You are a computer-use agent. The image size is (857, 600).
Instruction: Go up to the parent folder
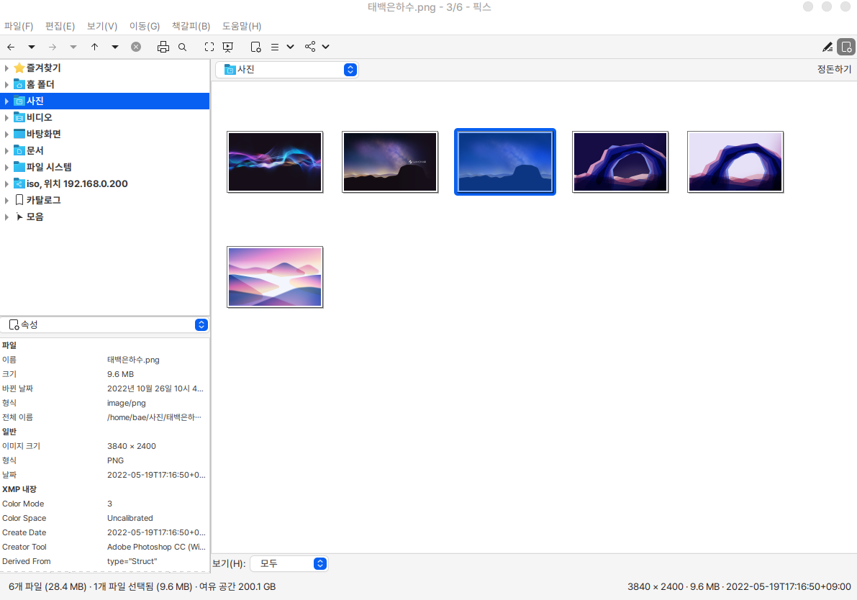click(94, 47)
